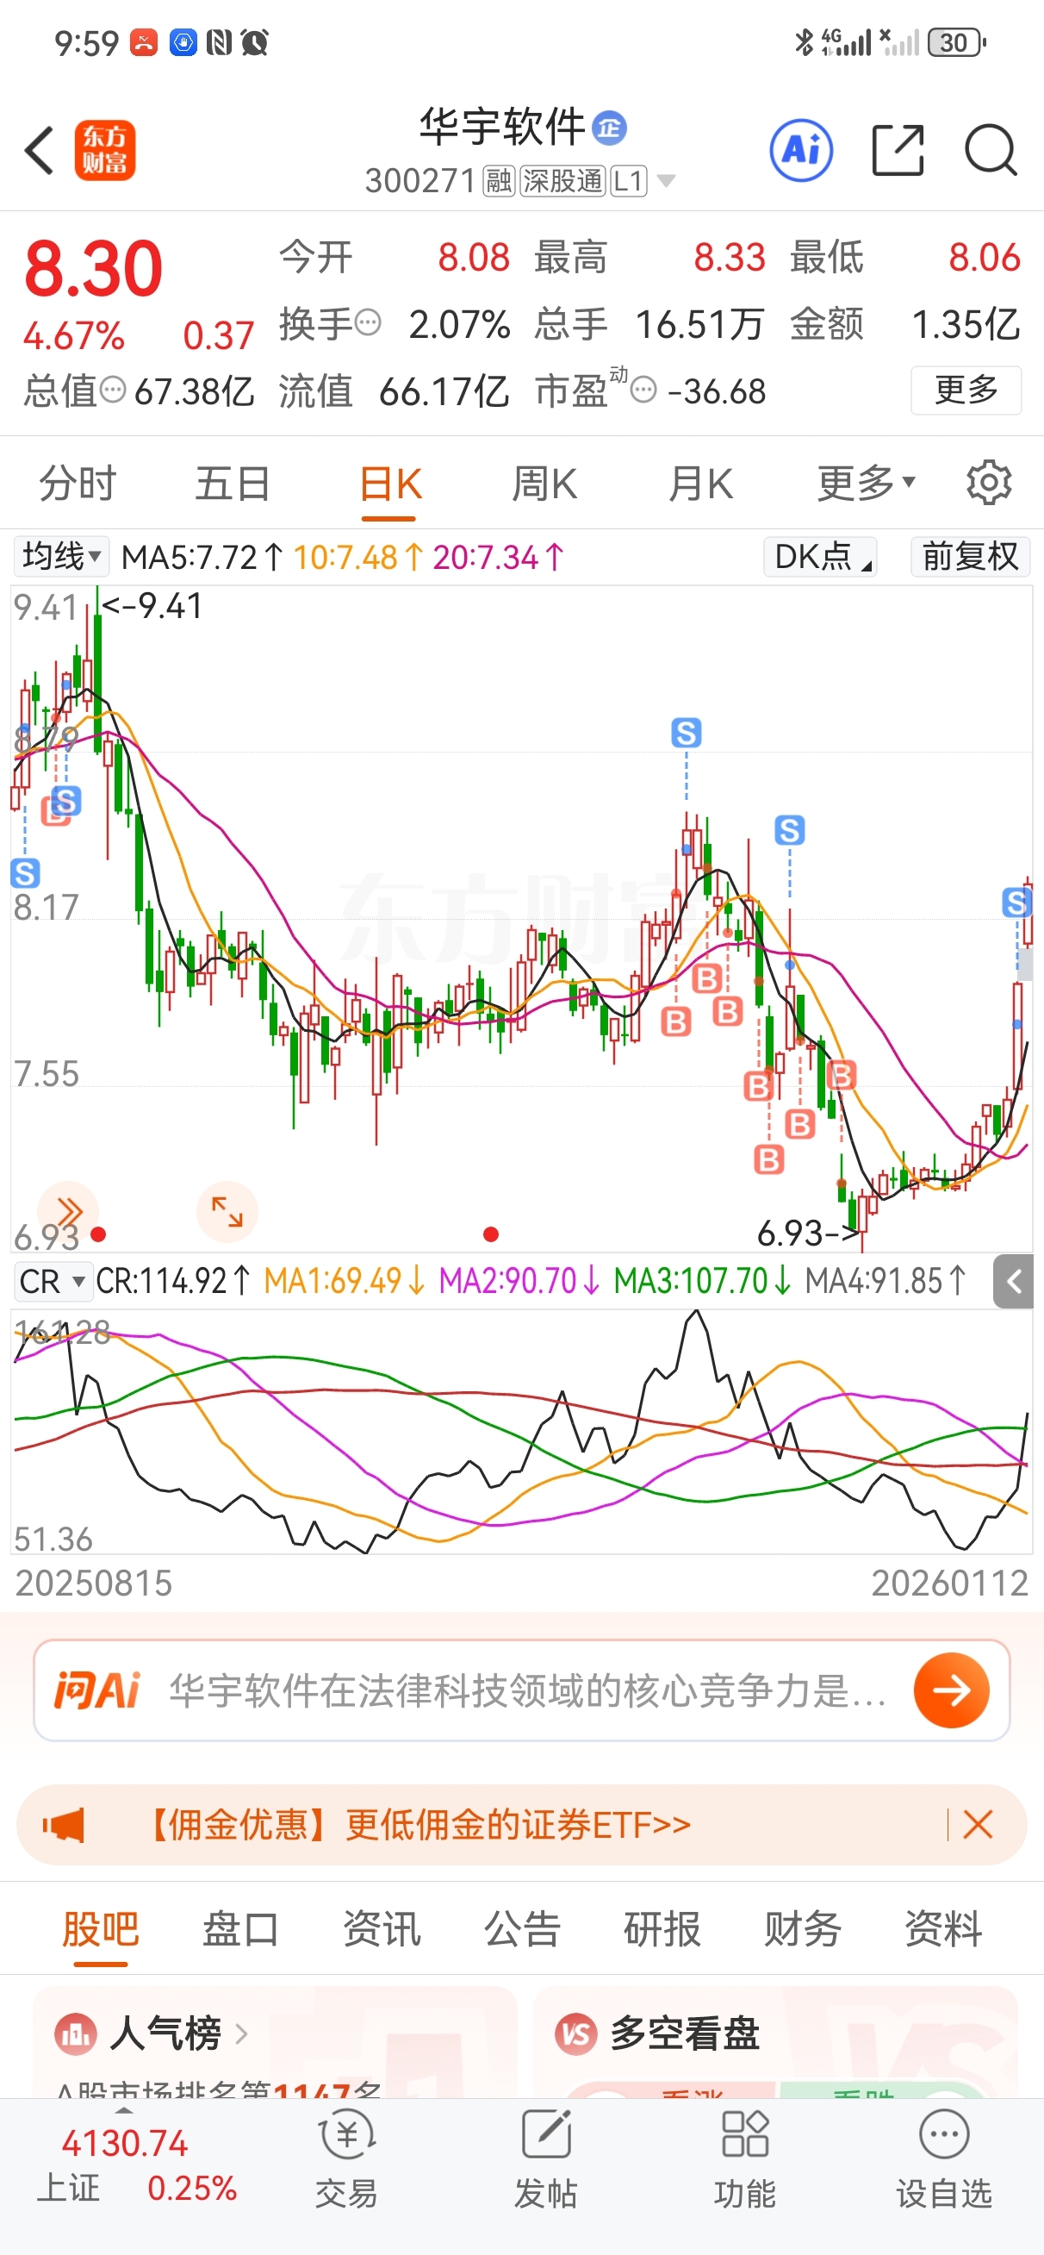Open the 公告 tab
The height and width of the screenshot is (2255, 1044).
point(523,1928)
